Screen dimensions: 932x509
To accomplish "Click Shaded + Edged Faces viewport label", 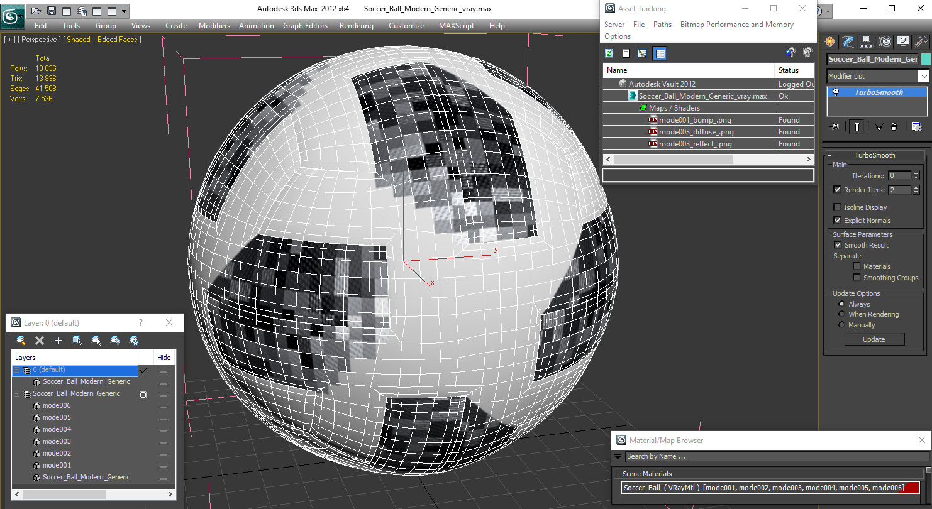I will pyautogui.click(x=103, y=40).
